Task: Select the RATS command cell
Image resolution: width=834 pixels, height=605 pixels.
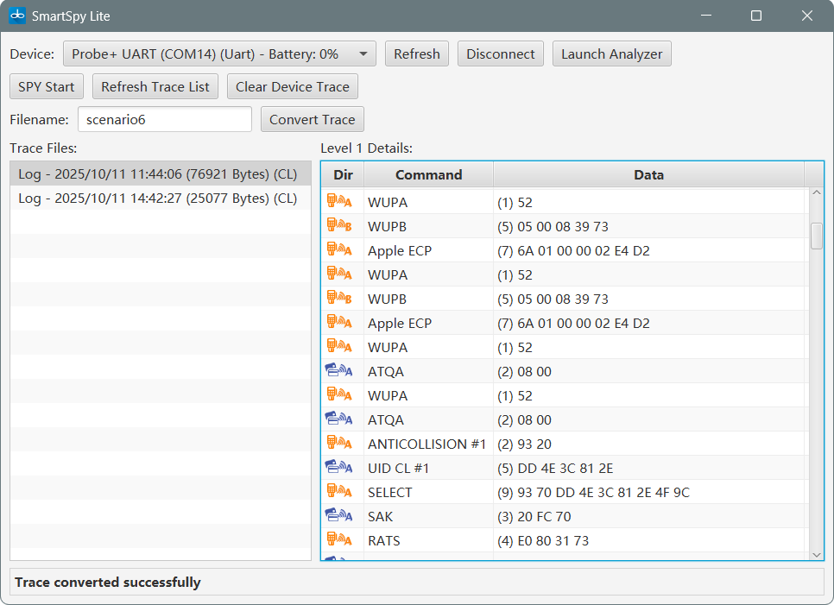Action: (x=429, y=540)
